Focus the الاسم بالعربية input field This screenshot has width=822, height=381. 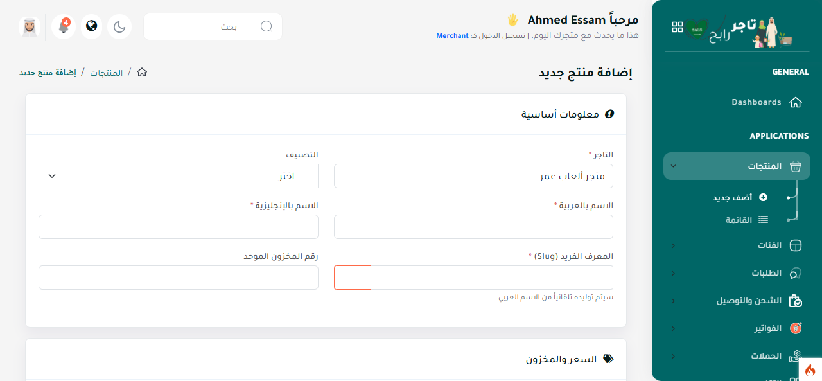tap(473, 227)
